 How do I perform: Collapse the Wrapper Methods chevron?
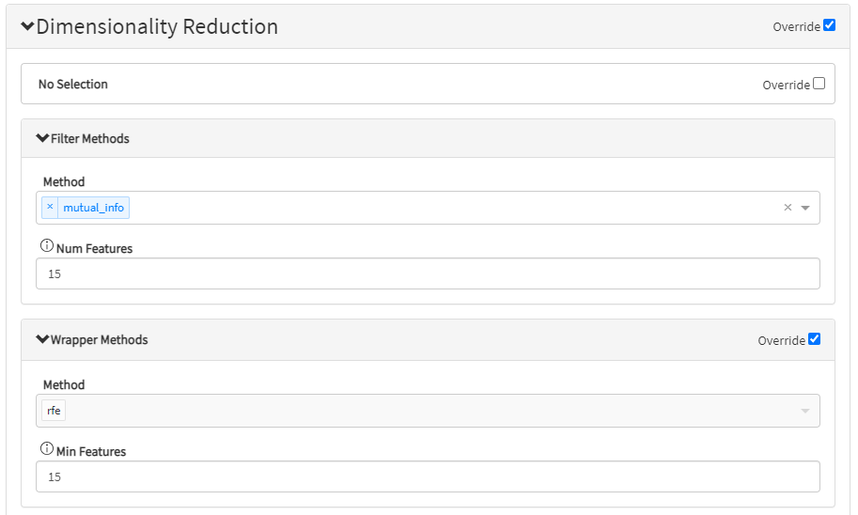42,339
